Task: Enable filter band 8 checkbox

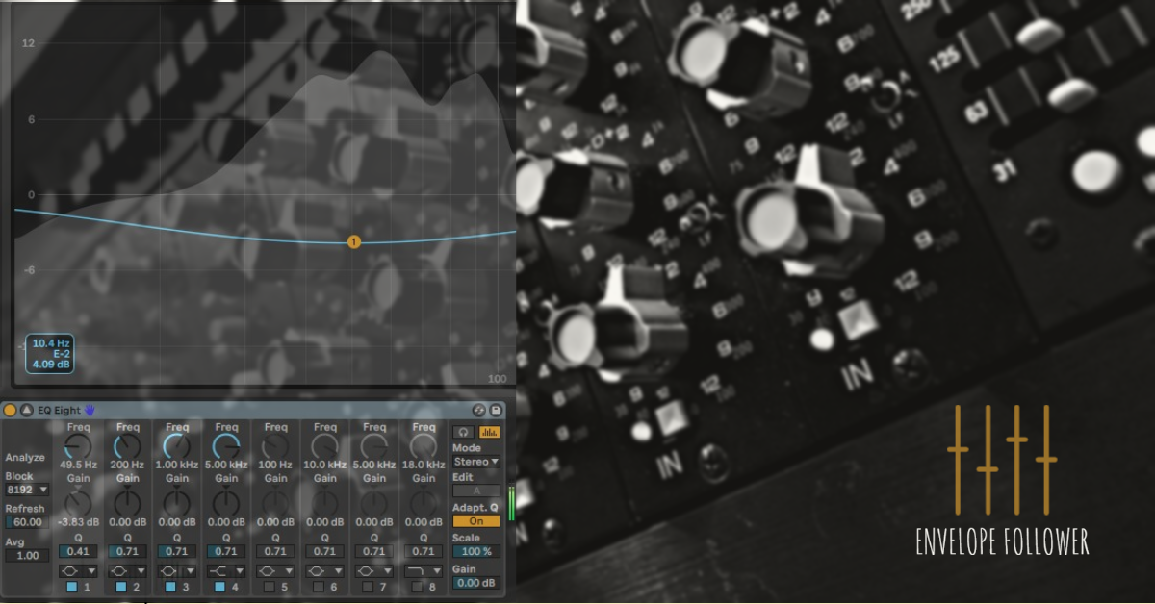Action: point(416,587)
